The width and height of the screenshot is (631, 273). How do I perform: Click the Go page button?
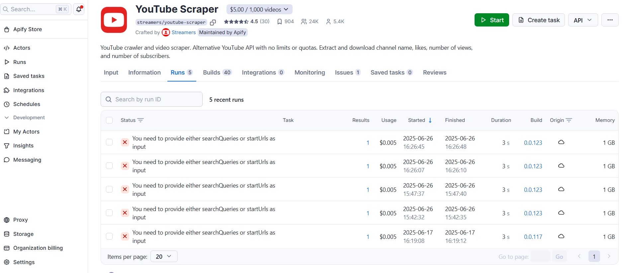click(x=559, y=256)
